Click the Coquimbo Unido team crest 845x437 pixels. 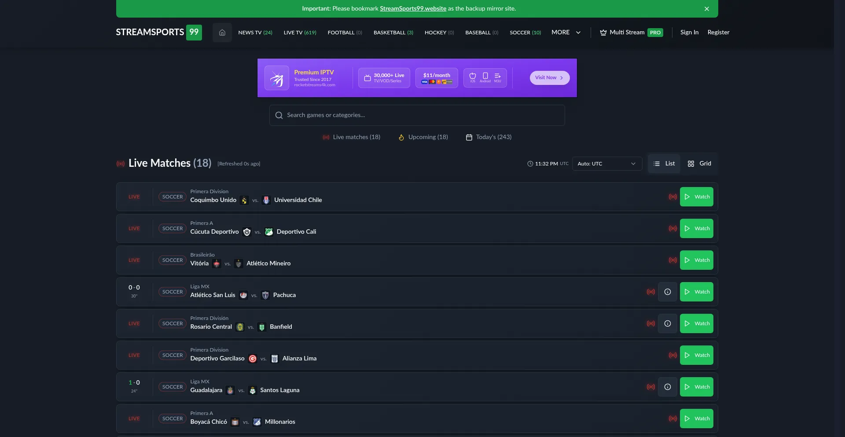[244, 200]
